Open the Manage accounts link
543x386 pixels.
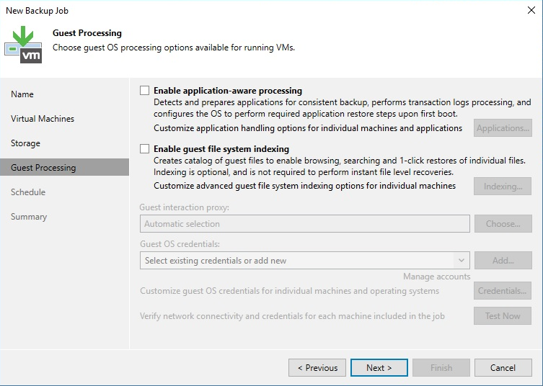pos(437,277)
